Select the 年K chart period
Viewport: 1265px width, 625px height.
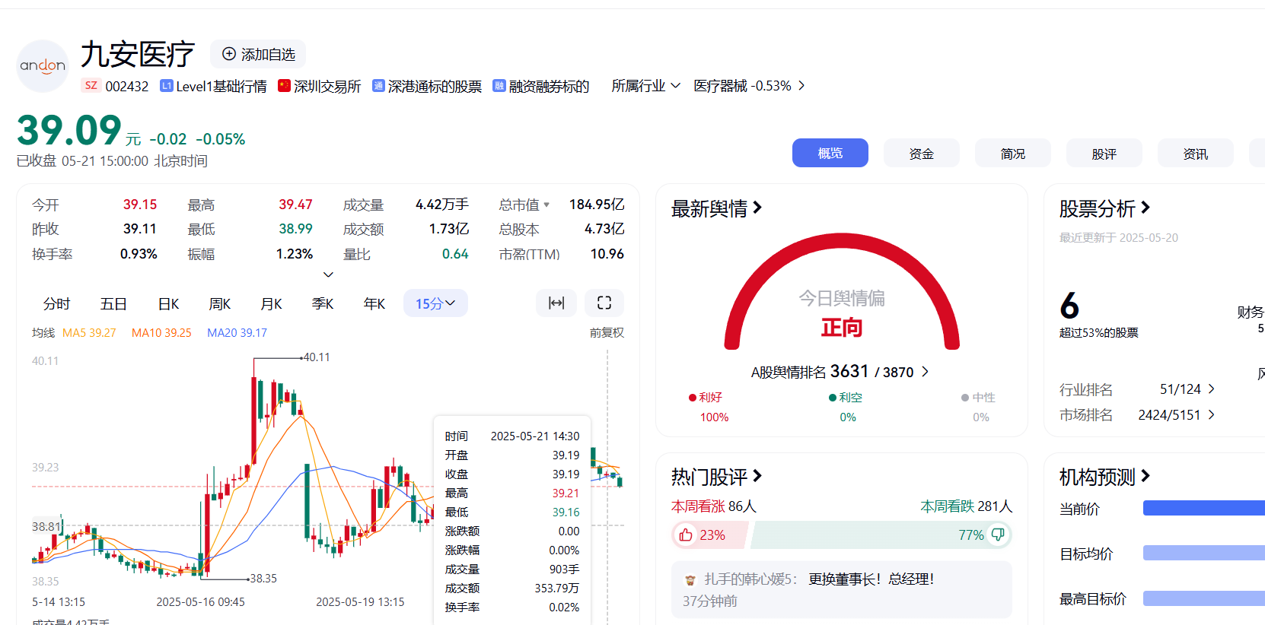(374, 304)
